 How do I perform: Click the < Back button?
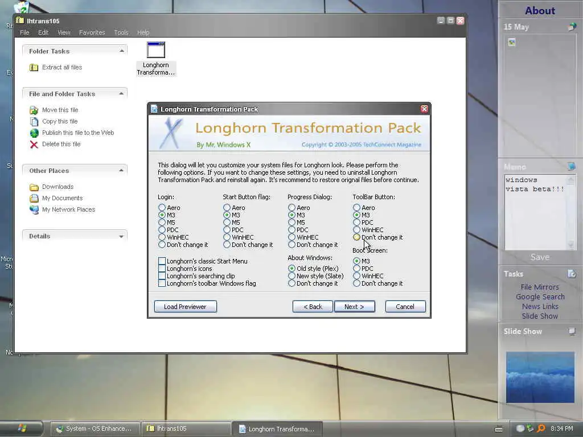tap(313, 307)
